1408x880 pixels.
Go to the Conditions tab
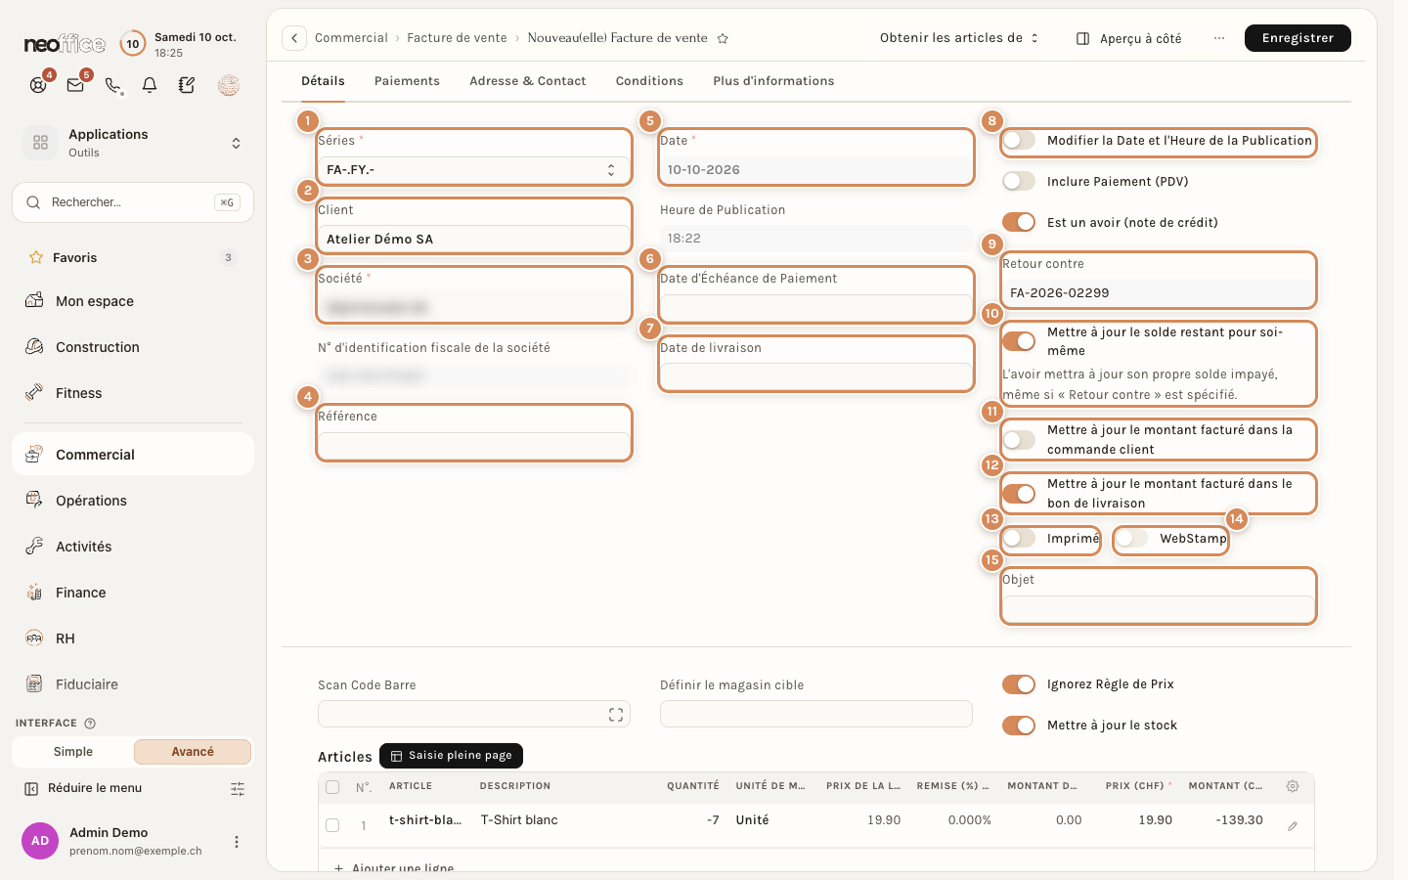(649, 81)
